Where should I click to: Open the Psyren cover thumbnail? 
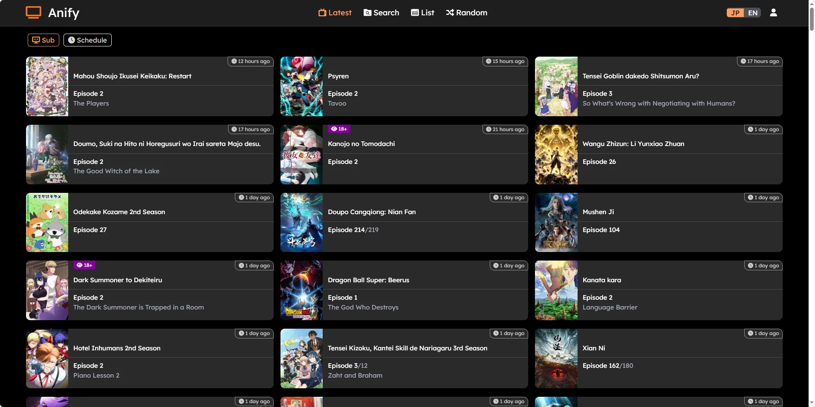point(301,86)
